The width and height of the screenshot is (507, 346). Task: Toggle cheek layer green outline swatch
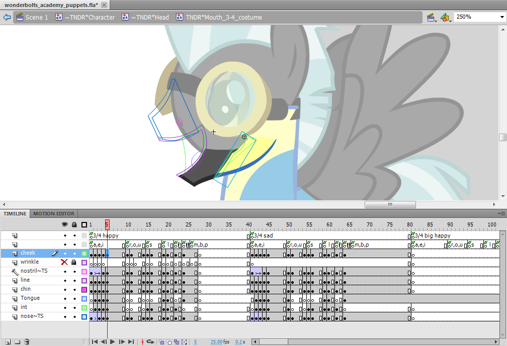tap(84, 254)
